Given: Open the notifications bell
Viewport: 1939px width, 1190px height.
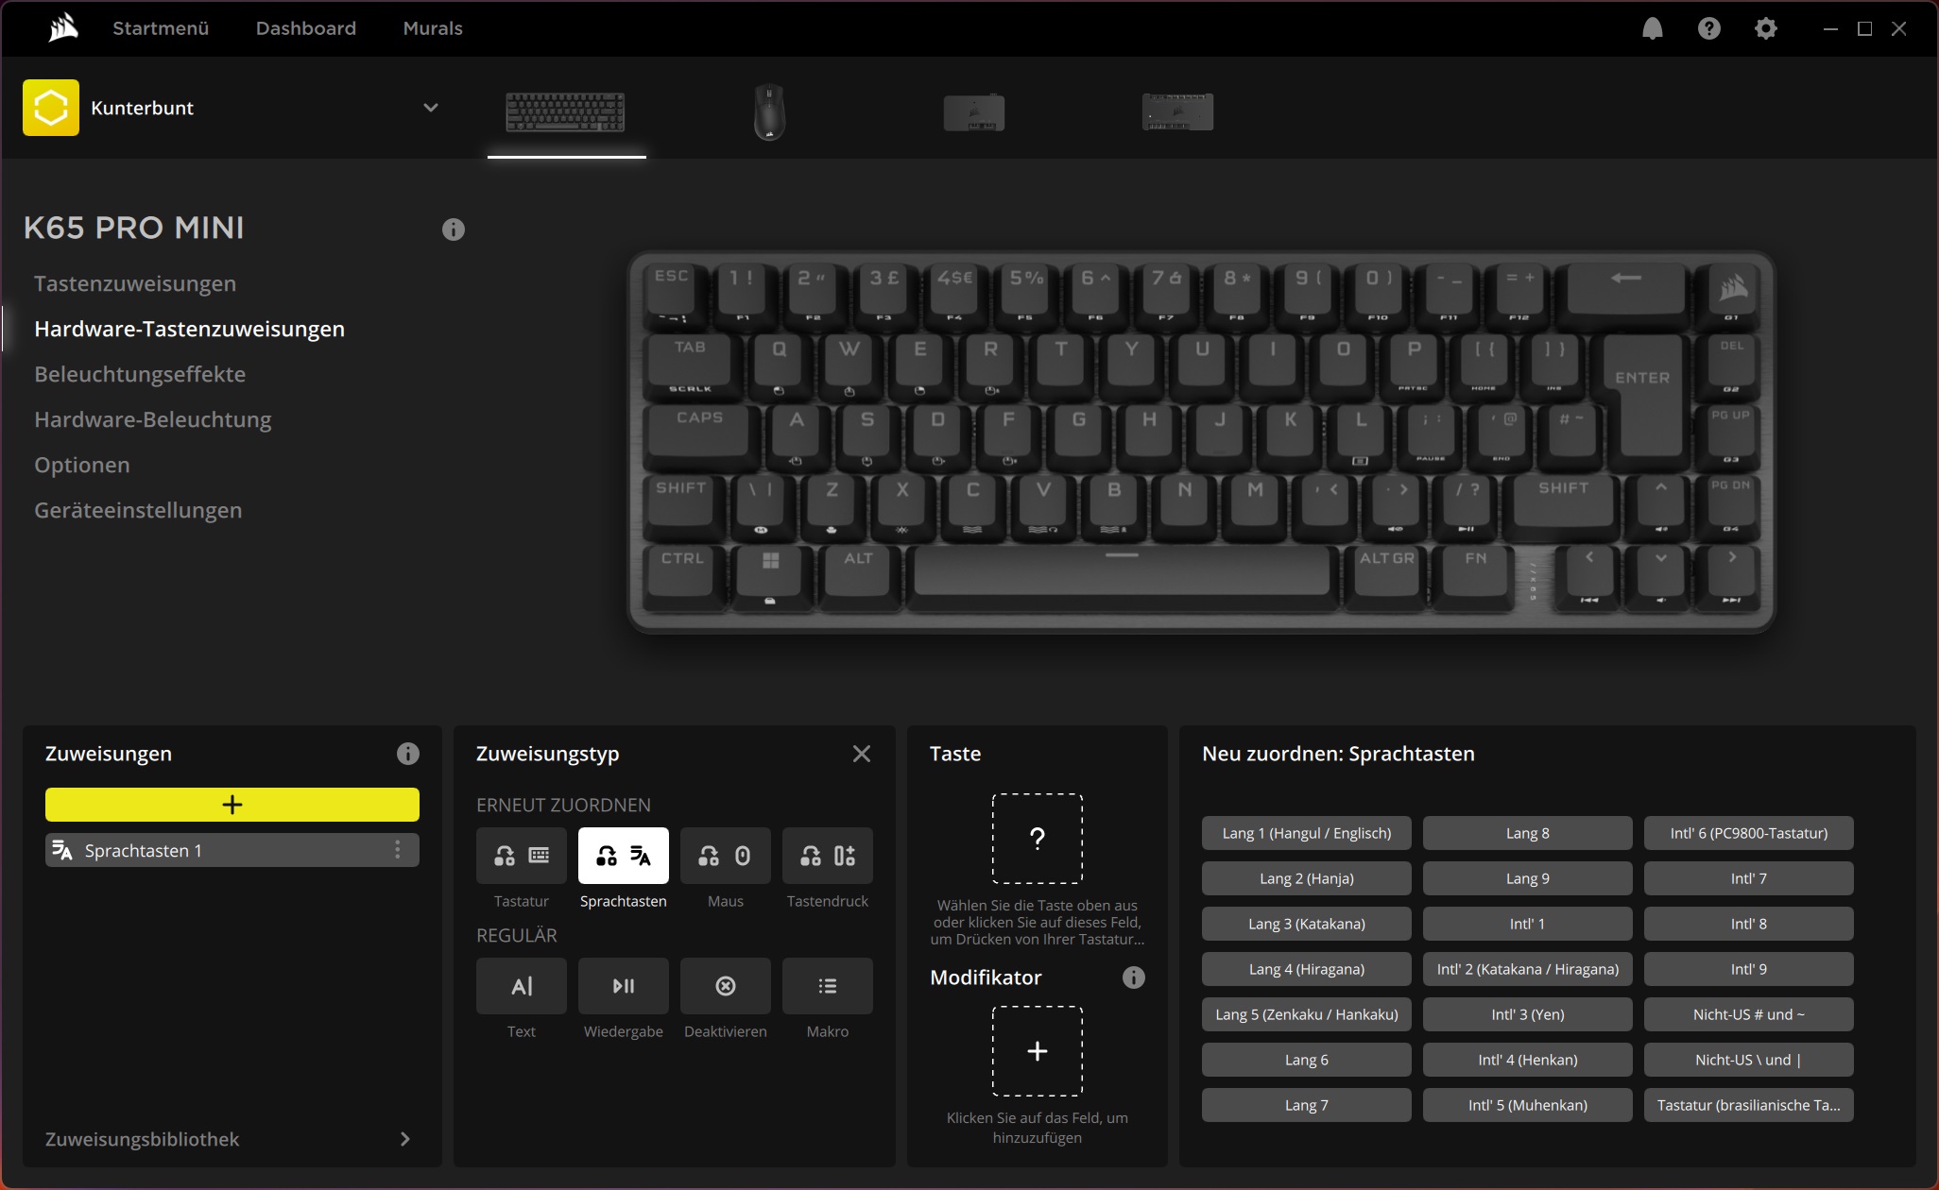Looking at the screenshot, I should tap(1652, 28).
